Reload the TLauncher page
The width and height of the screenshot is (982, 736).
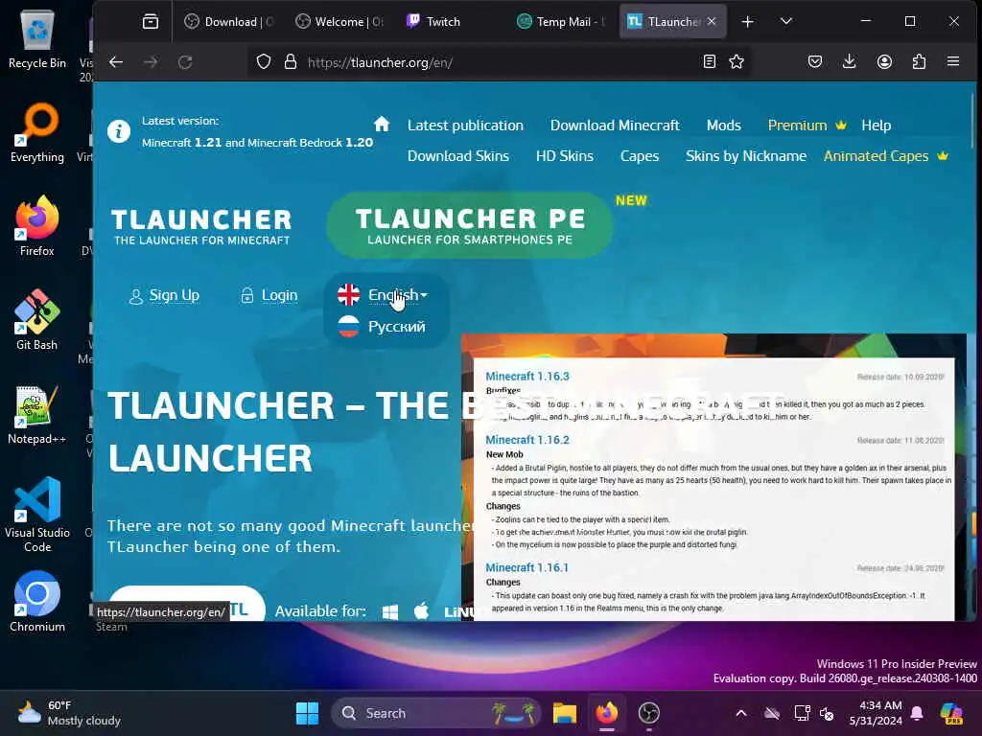(x=185, y=62)
